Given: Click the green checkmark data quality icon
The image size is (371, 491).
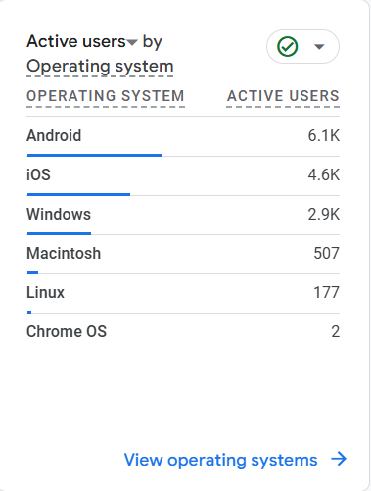Looking at the screenshot, I should [x=287, y=47].
